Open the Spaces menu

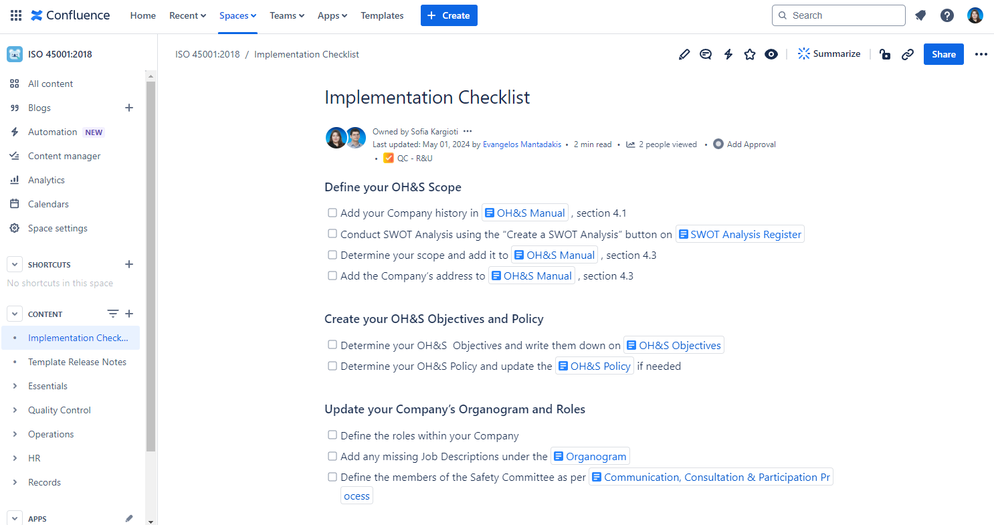point(237,15)
